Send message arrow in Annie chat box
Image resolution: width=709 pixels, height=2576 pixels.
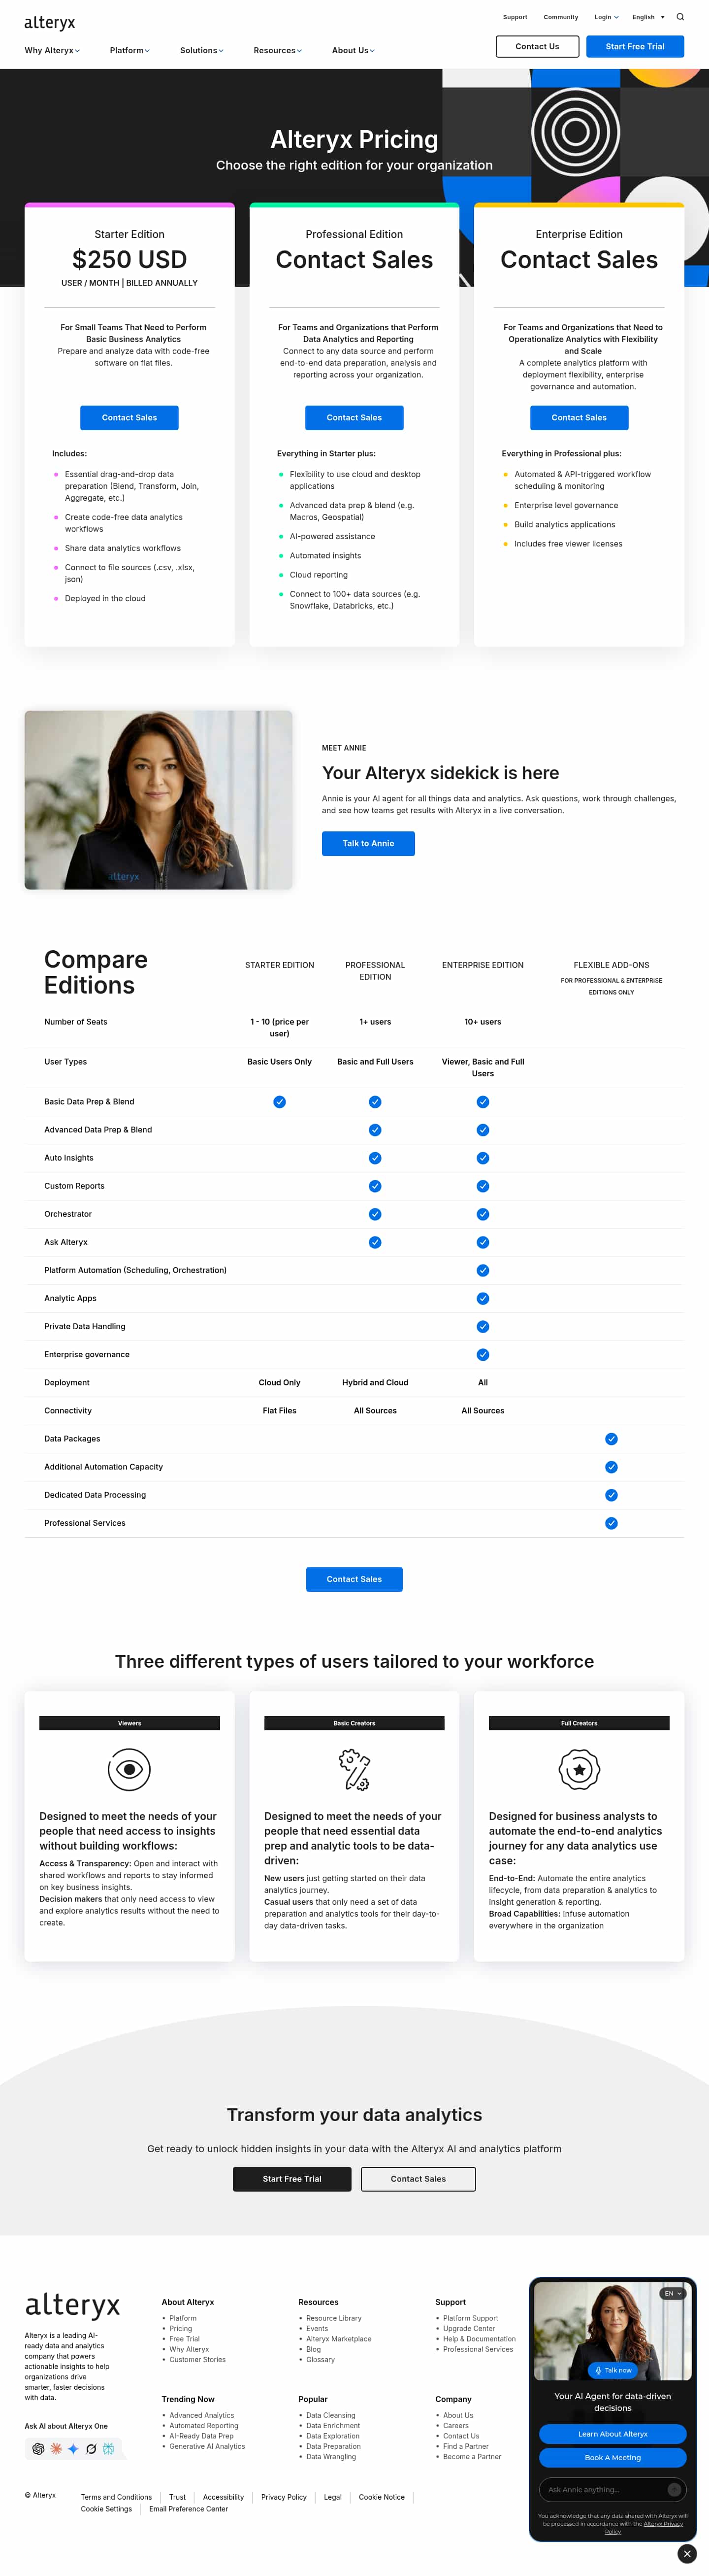pos(674,2489)
